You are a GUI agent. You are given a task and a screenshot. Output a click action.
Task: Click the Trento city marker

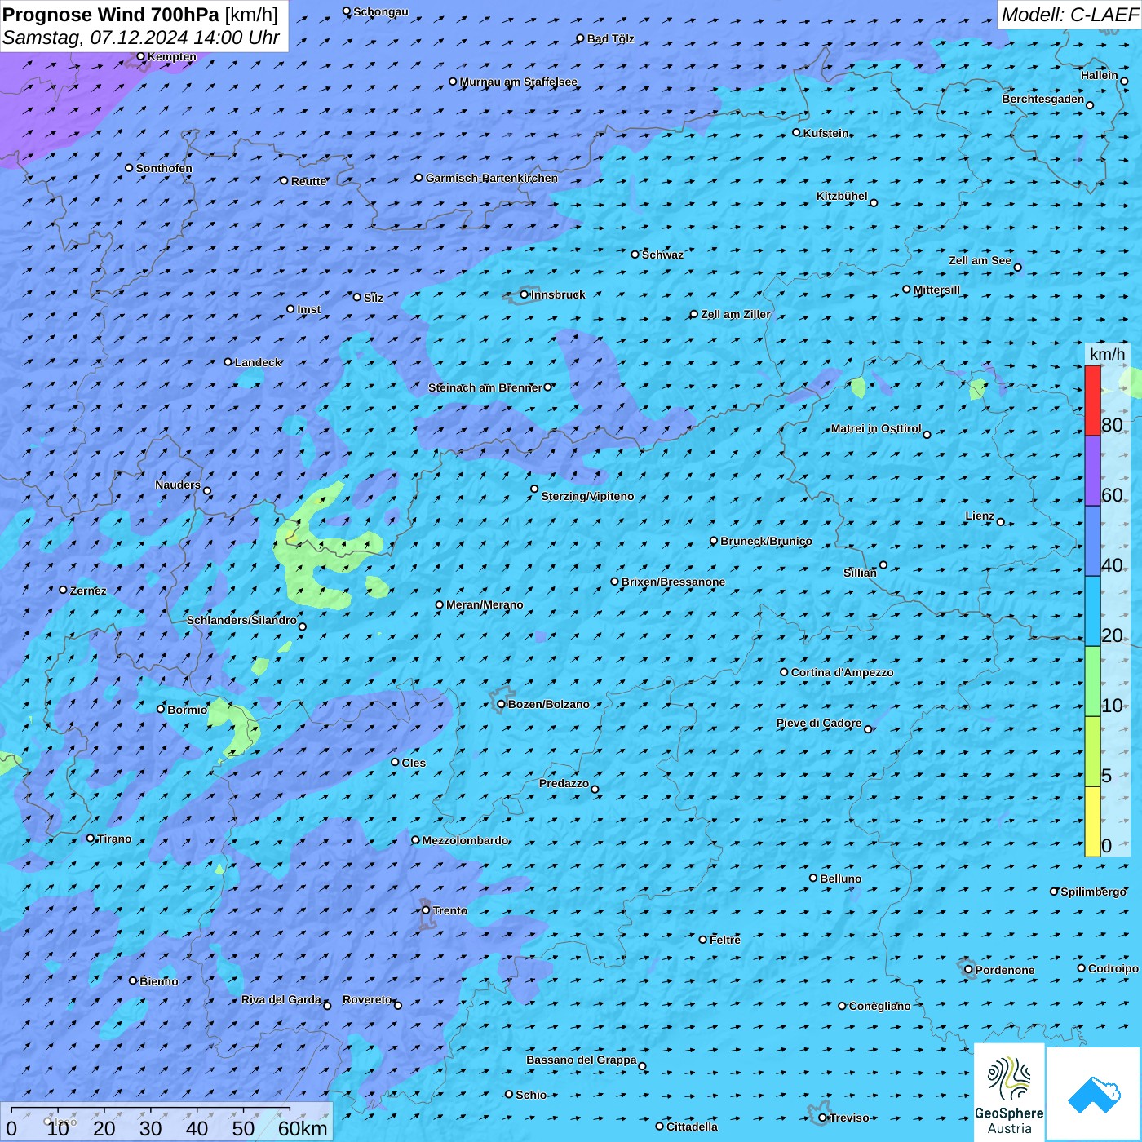point(426,910)
